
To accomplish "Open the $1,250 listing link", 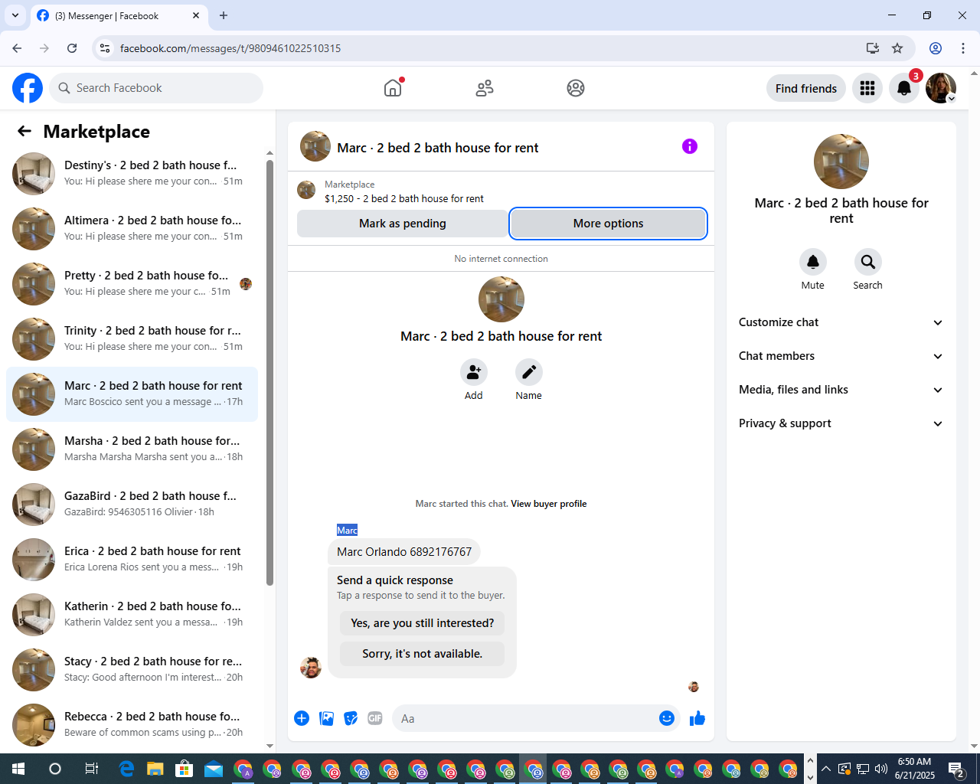I will [404, 198].
